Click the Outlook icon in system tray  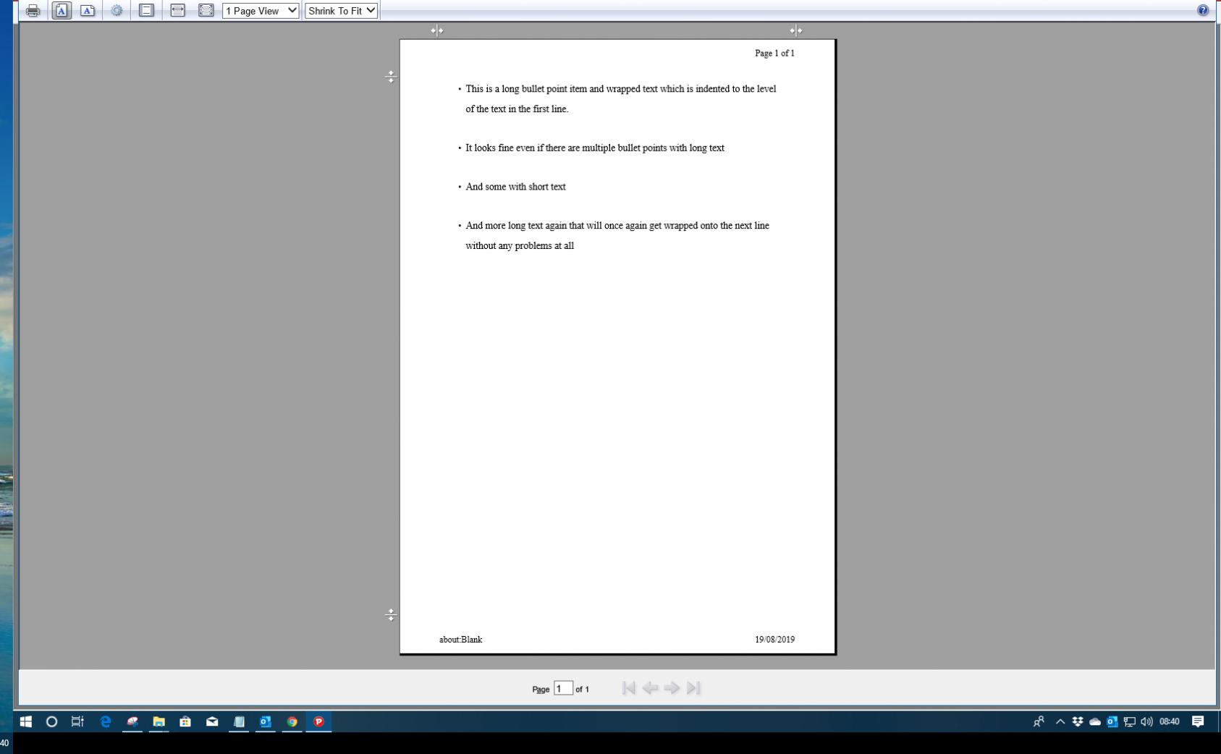(x=1112, y=721)
